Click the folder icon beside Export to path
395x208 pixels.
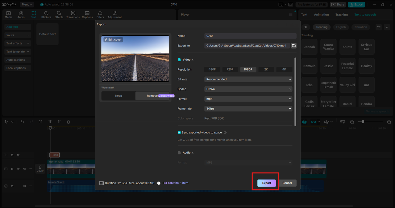293,46
